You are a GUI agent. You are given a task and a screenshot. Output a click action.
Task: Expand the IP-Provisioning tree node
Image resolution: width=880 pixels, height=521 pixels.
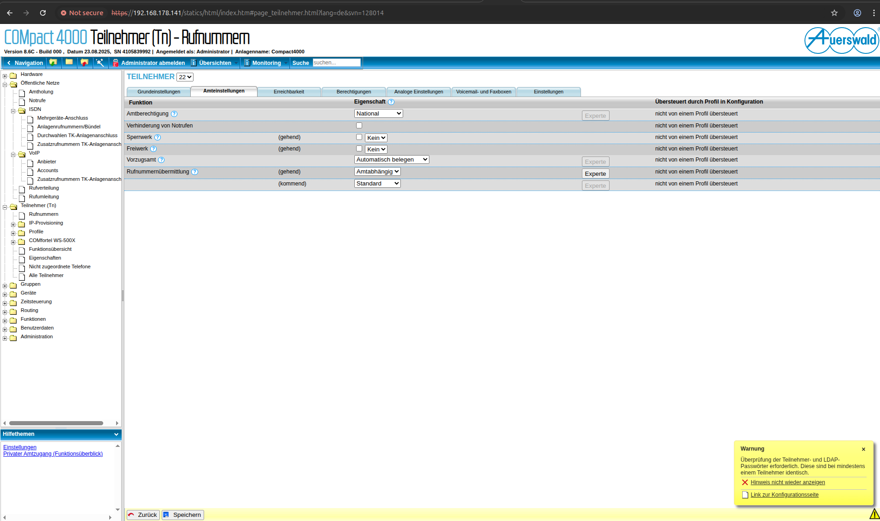click(13, 225)
